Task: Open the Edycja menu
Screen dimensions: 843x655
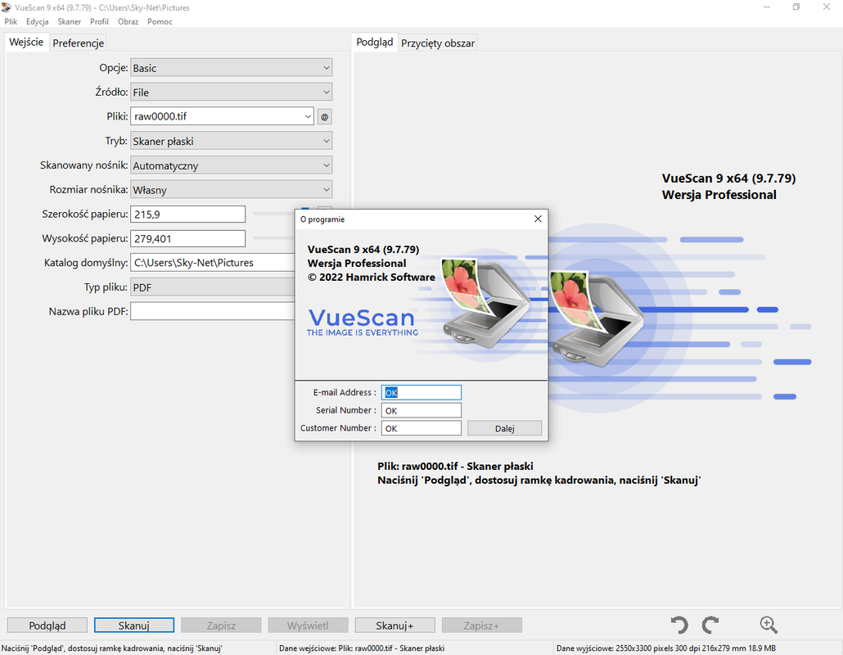Action: tap(37, 21)
